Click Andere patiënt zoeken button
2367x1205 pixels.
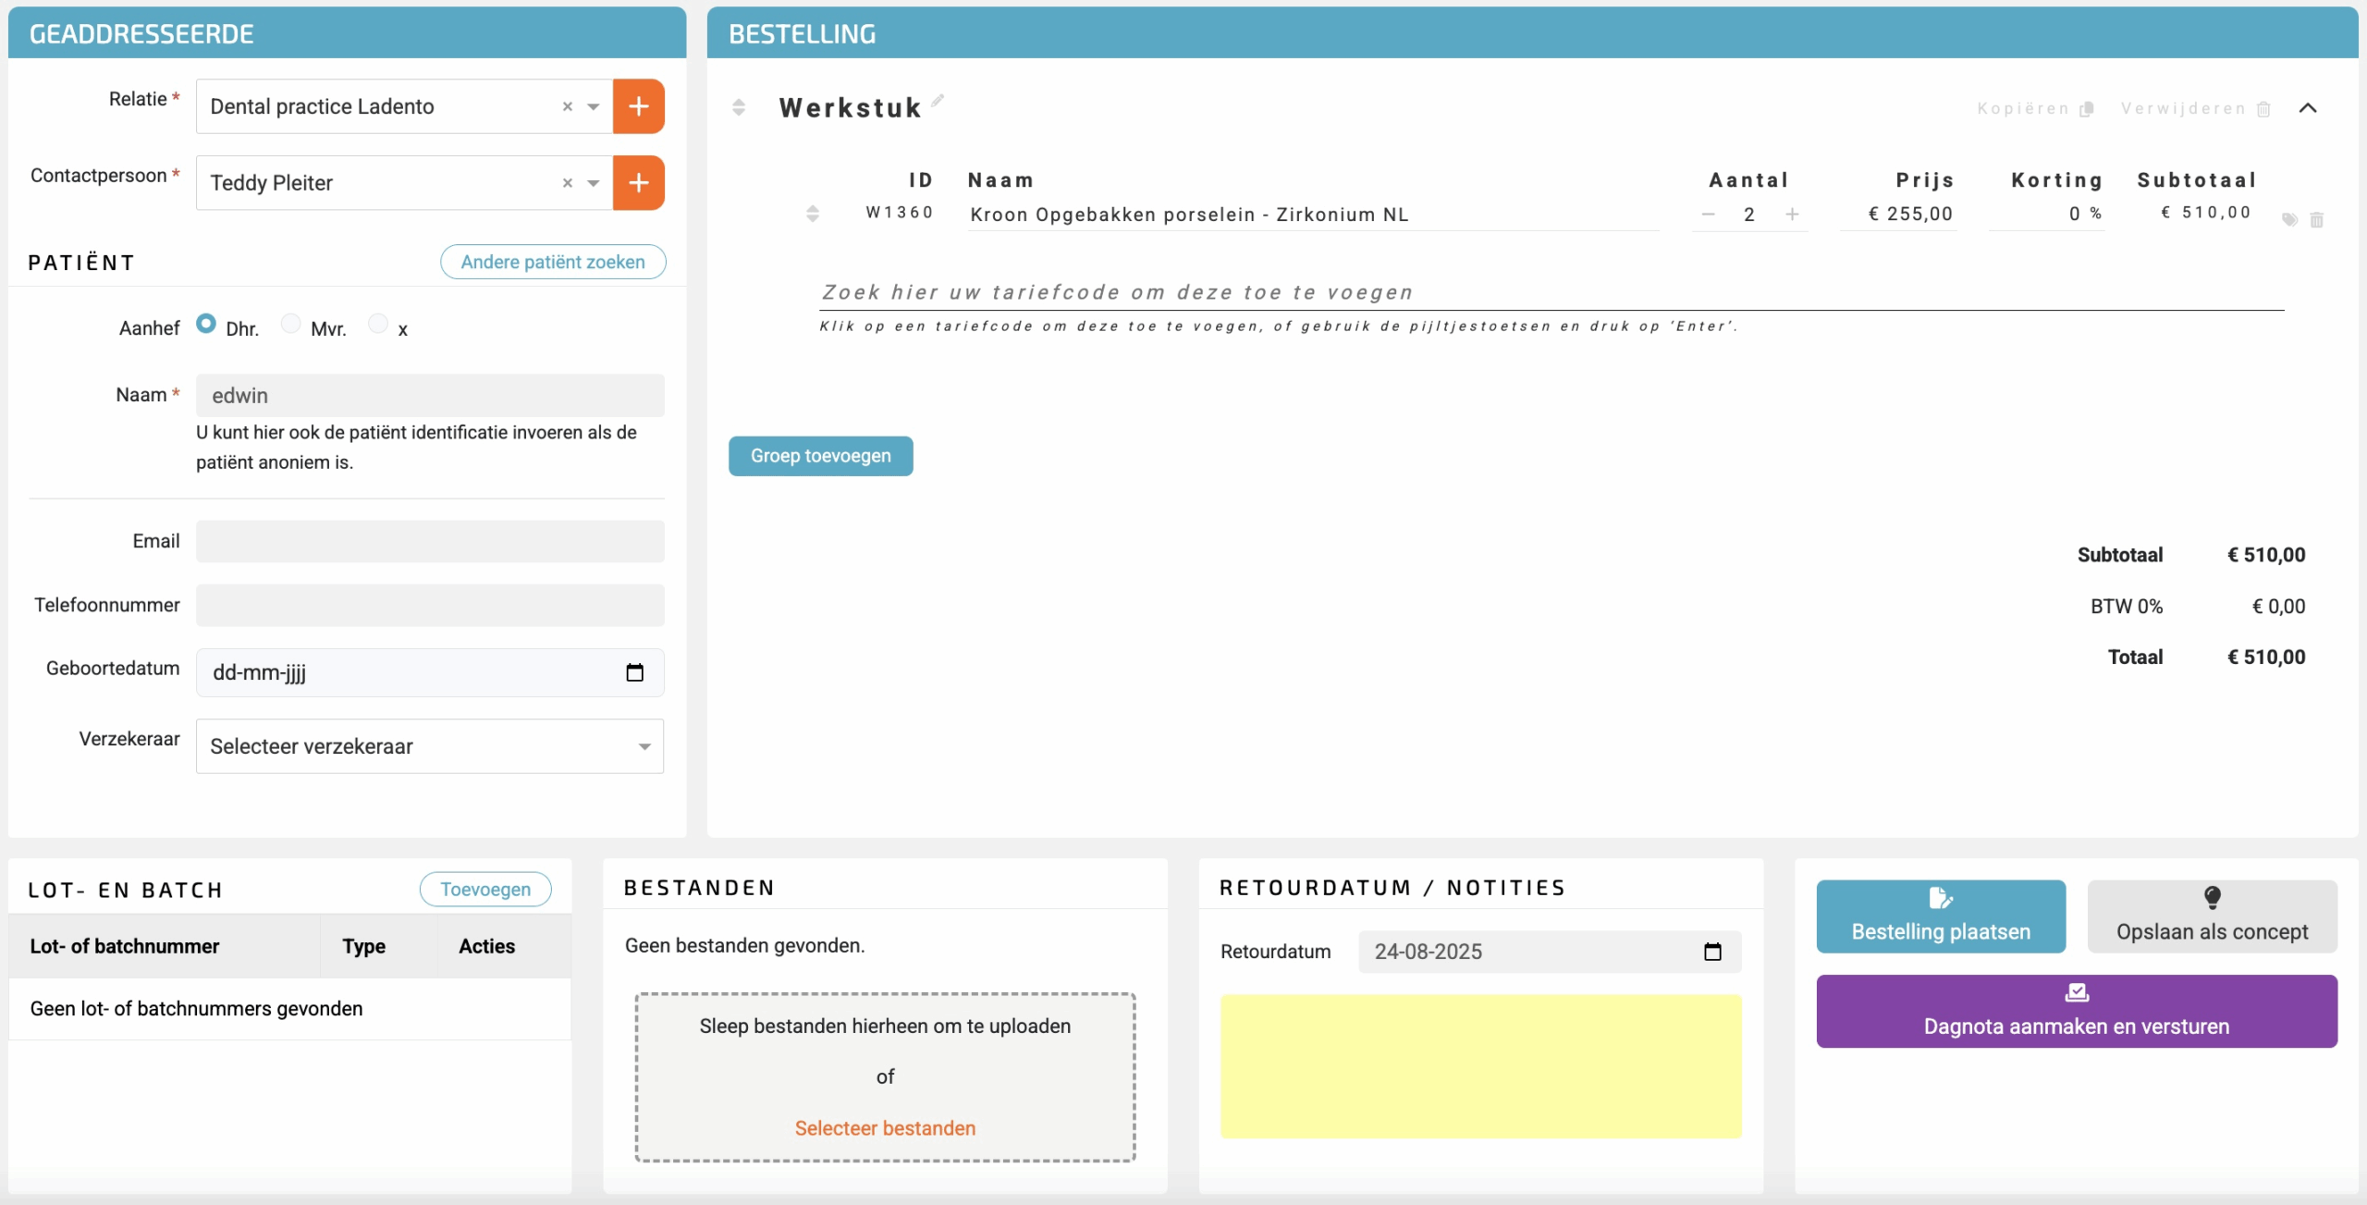(x=553, y=262)
